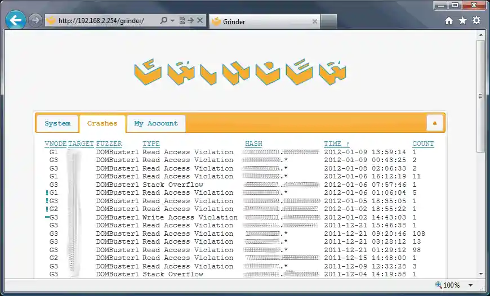Minimize the browser window
The height and width of the screenshot is (296, 490).
pyautogui.click(x=441, y=5)
